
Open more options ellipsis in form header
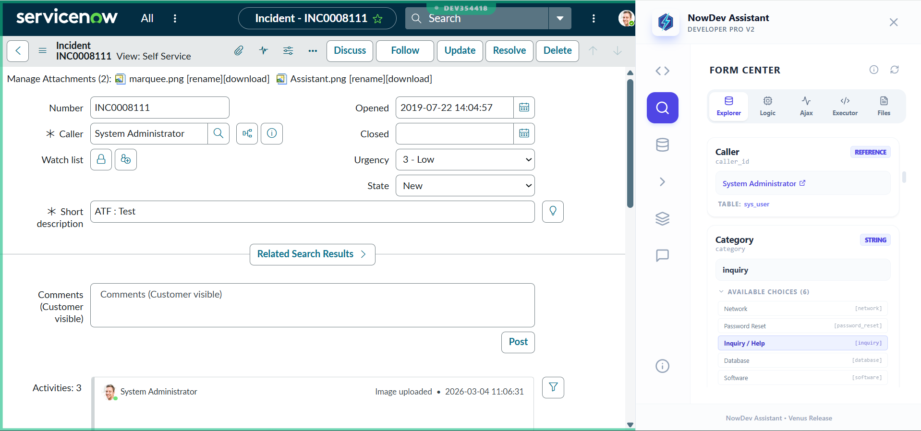point(313,51)
